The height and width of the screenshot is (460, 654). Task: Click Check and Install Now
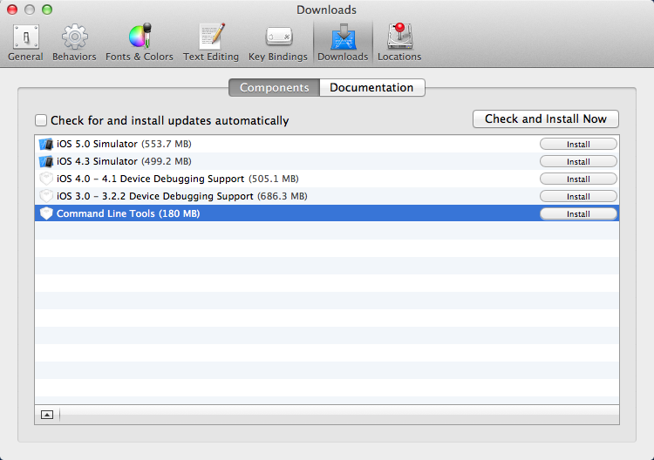546,119
